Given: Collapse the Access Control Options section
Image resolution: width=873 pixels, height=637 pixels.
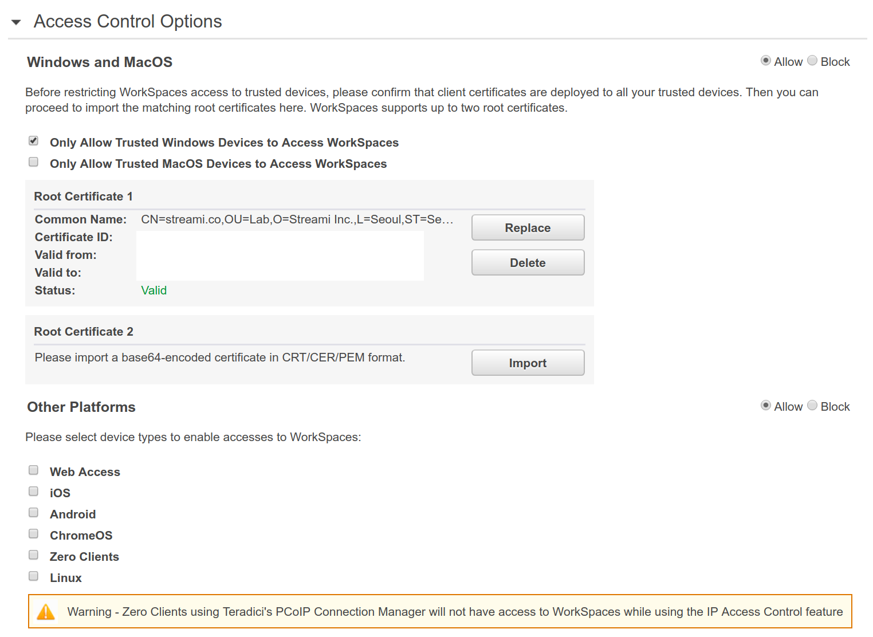Looking at the screenshot, I should click(16, 22).
